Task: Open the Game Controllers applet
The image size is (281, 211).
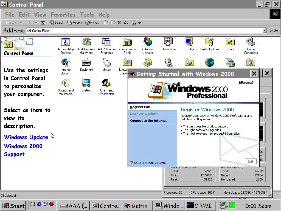Action: pos(251,46)
